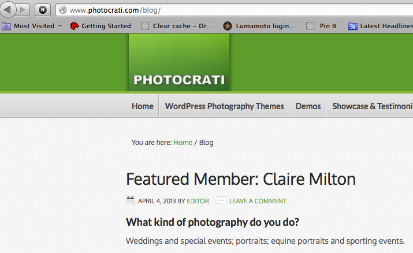Select WordPress Photography Themes menu item
The width and height of the screenshot is (413, 253).
coord(225,106)
